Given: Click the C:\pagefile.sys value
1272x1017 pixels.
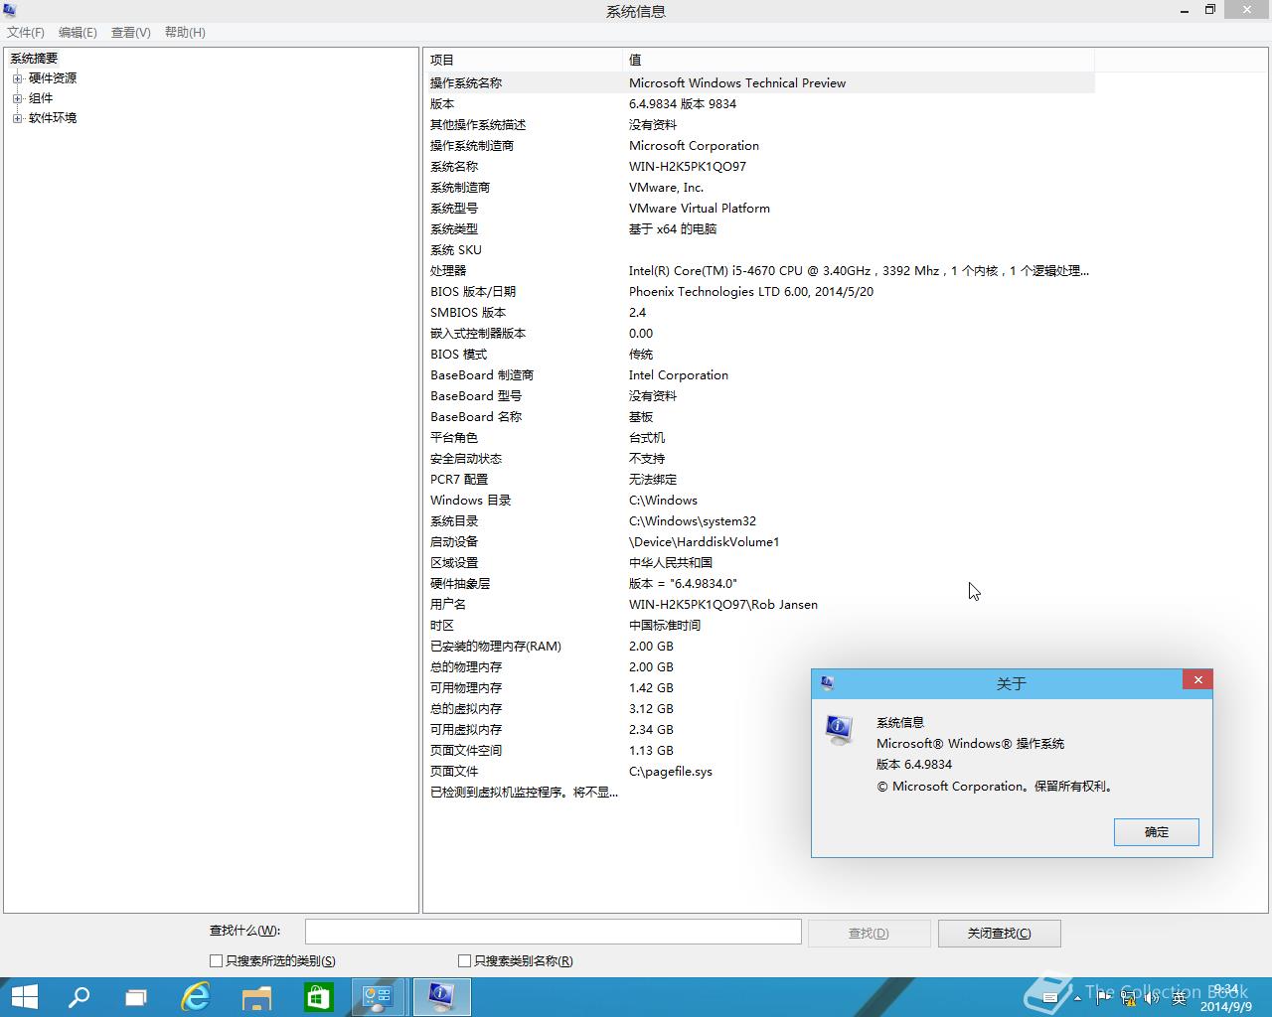Looking at the screenshot, I should pyautogui.click(x=671, y=772).
